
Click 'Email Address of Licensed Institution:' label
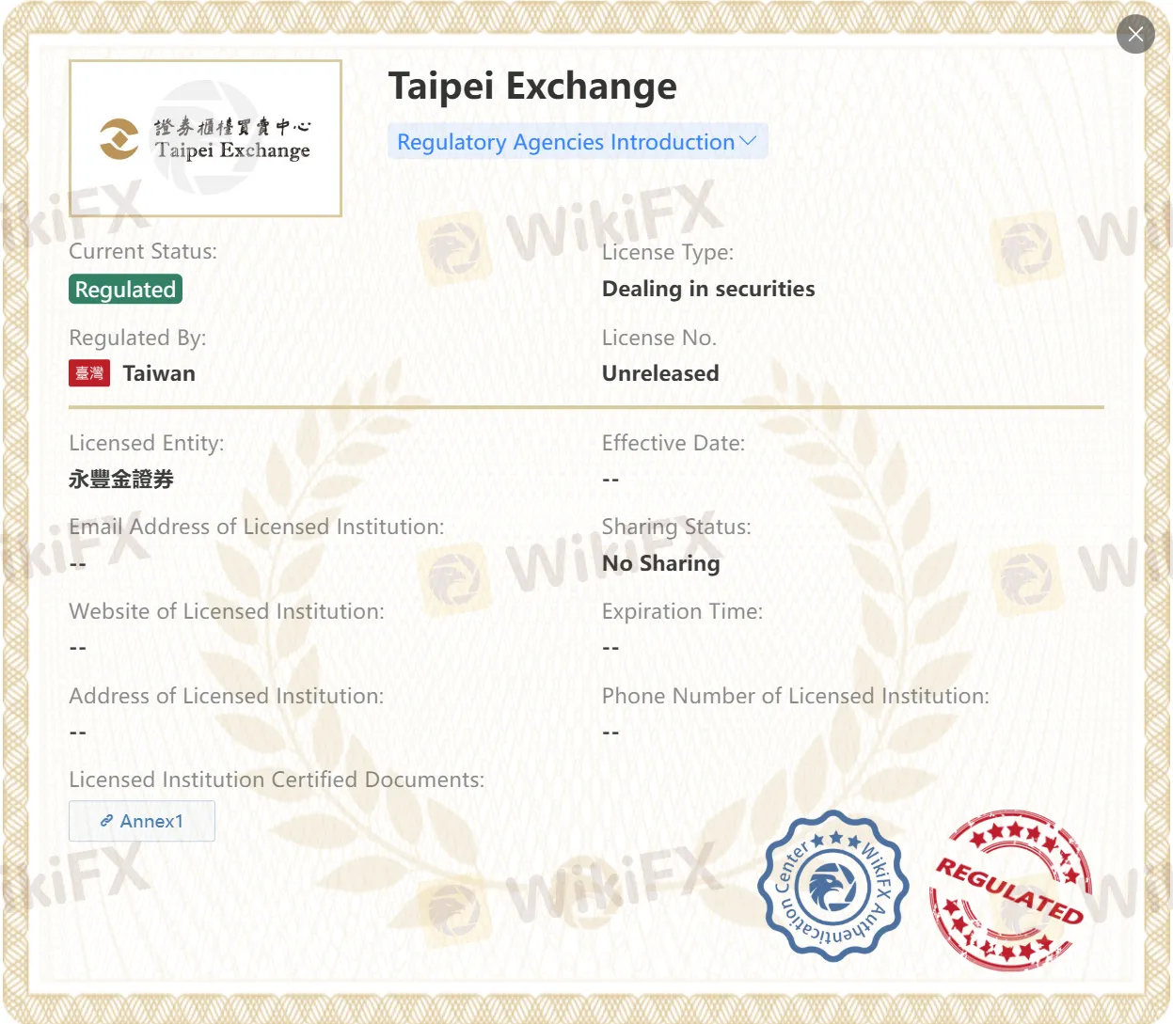(257, 527)
